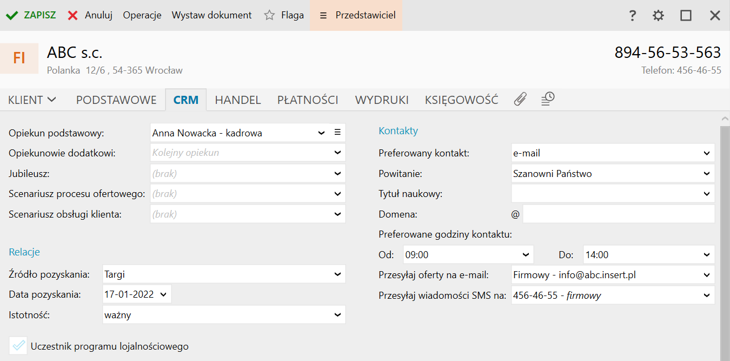Expand the Źródło pozyskania dropdown

click(337, 274)
